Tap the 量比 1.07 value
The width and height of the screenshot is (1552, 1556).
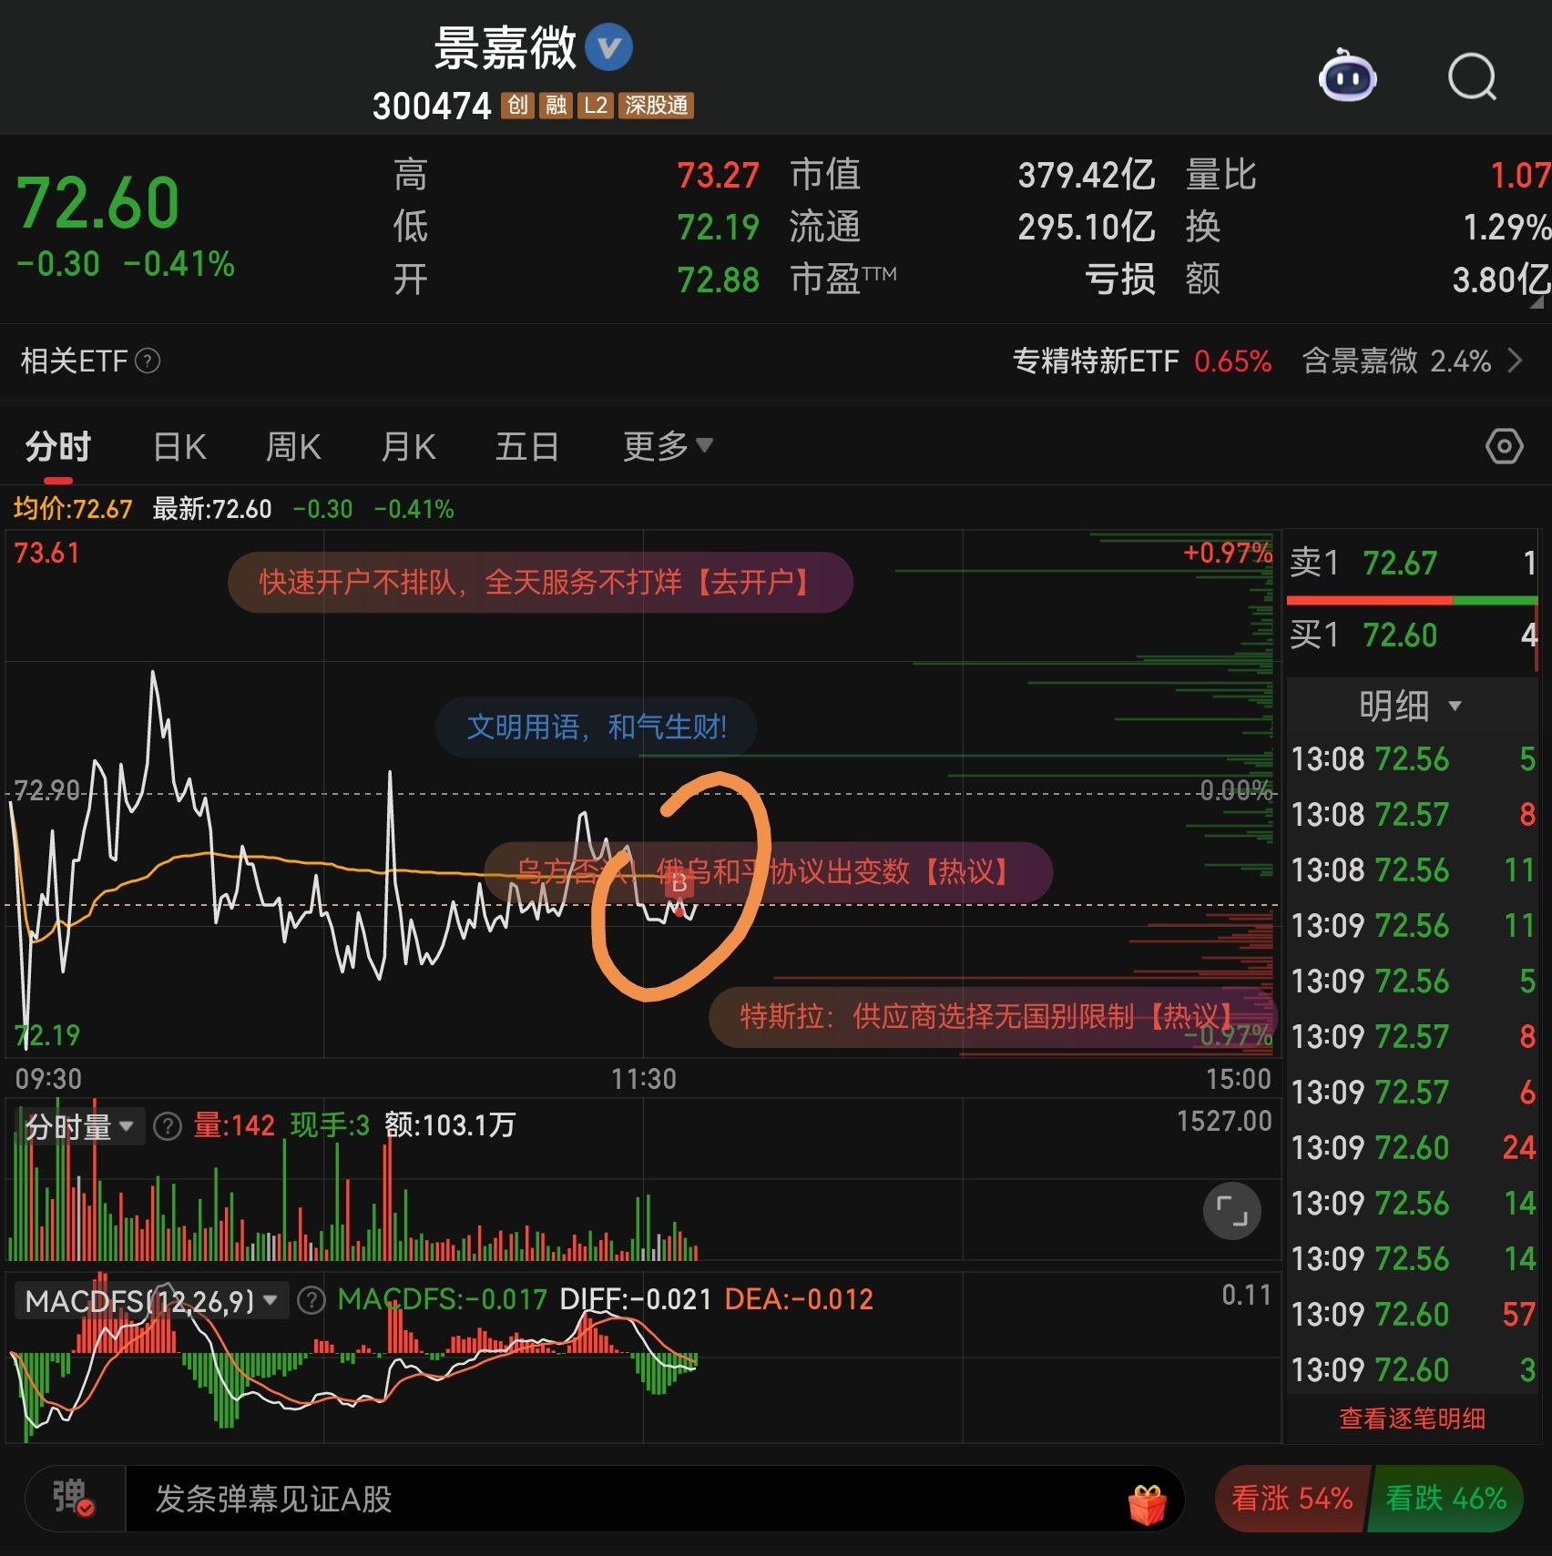(x=1520, y=175)
